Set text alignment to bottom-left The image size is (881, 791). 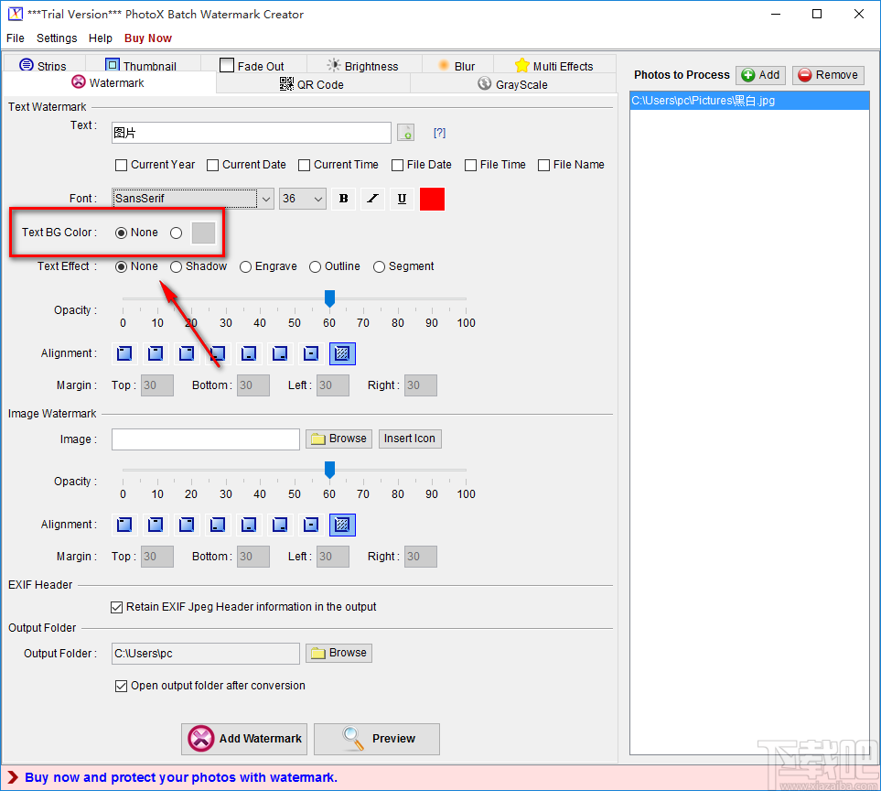tap(218, 353)
